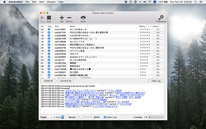206x129 pixels.
Task: Click the Rating column sort arrow
Action: pyautogui.click(x=151, y=26)
